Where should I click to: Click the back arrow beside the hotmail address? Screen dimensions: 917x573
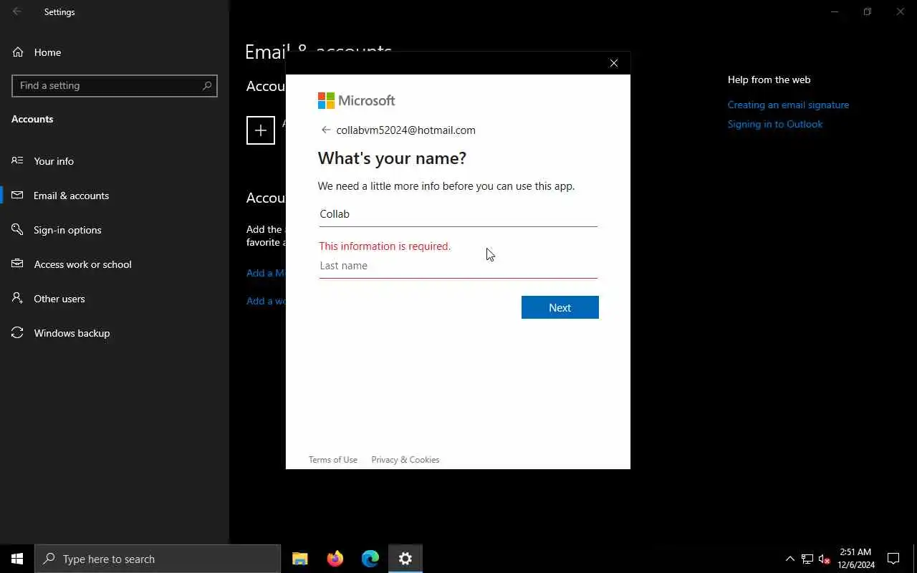tap(326, 130)
